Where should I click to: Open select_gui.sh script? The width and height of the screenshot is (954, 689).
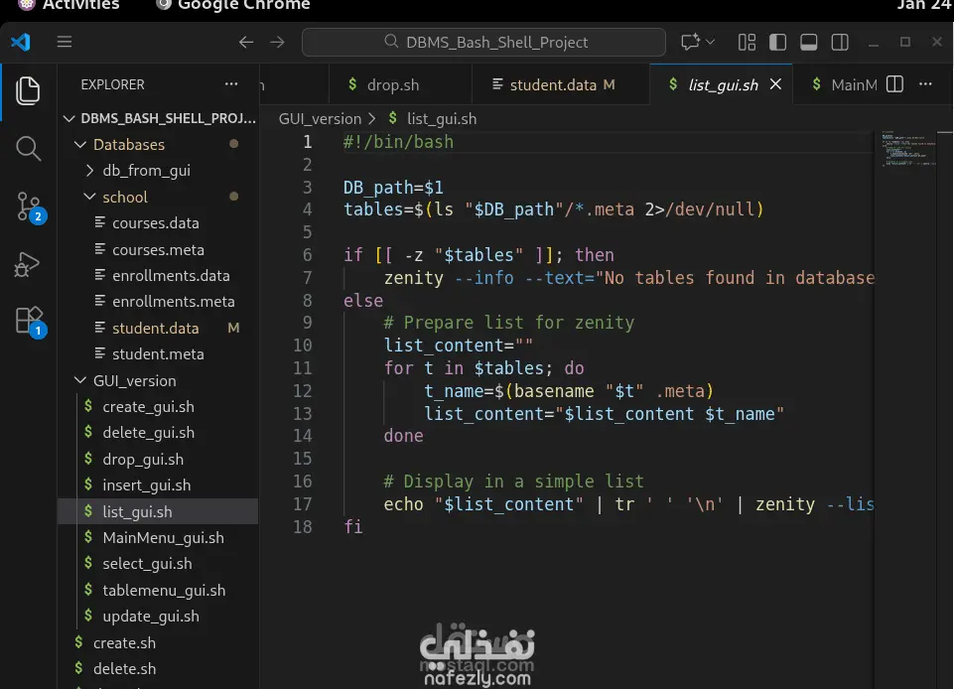(160, 564)
